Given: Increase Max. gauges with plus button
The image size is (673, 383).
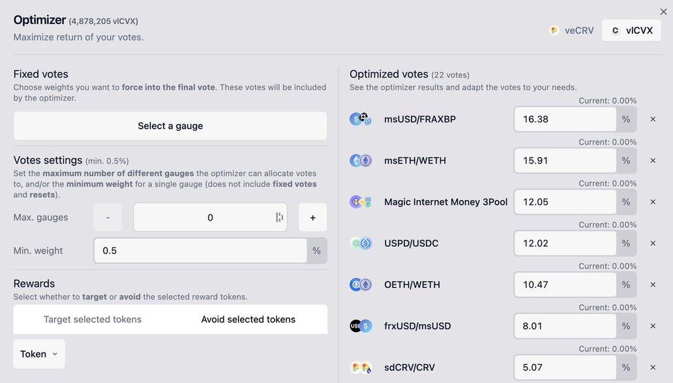Looking at the screenshot, I should 312,218.
